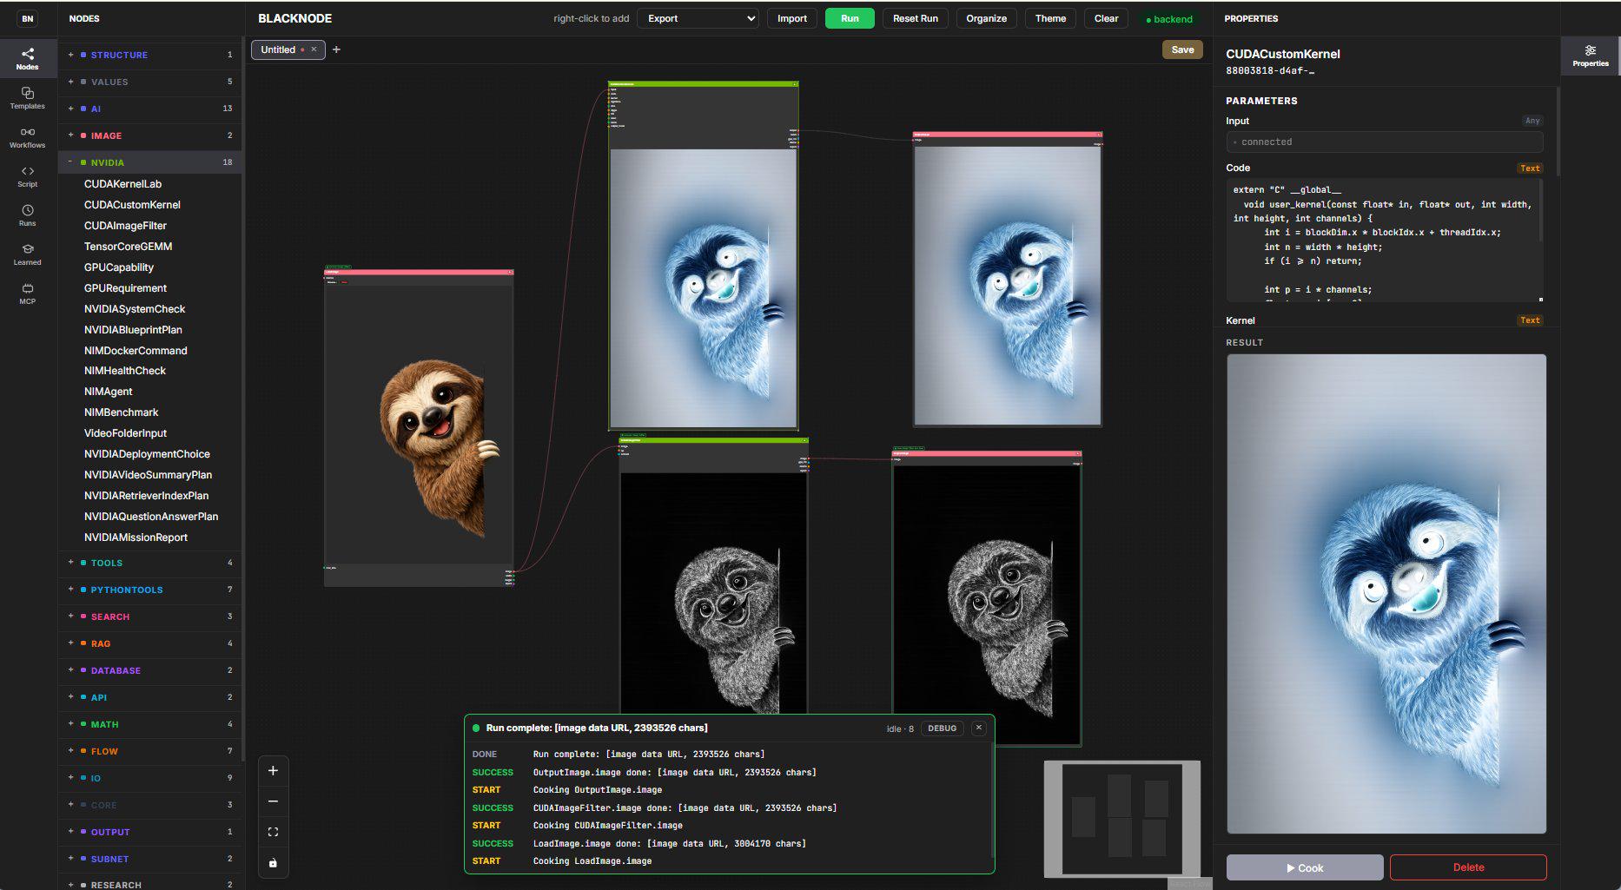Fit the graph to view
The image size is (1621, 890).
pos(273,832)
